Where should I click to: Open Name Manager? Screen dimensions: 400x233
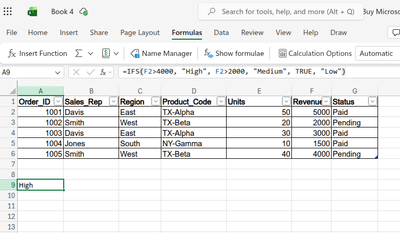coord(161,53)
